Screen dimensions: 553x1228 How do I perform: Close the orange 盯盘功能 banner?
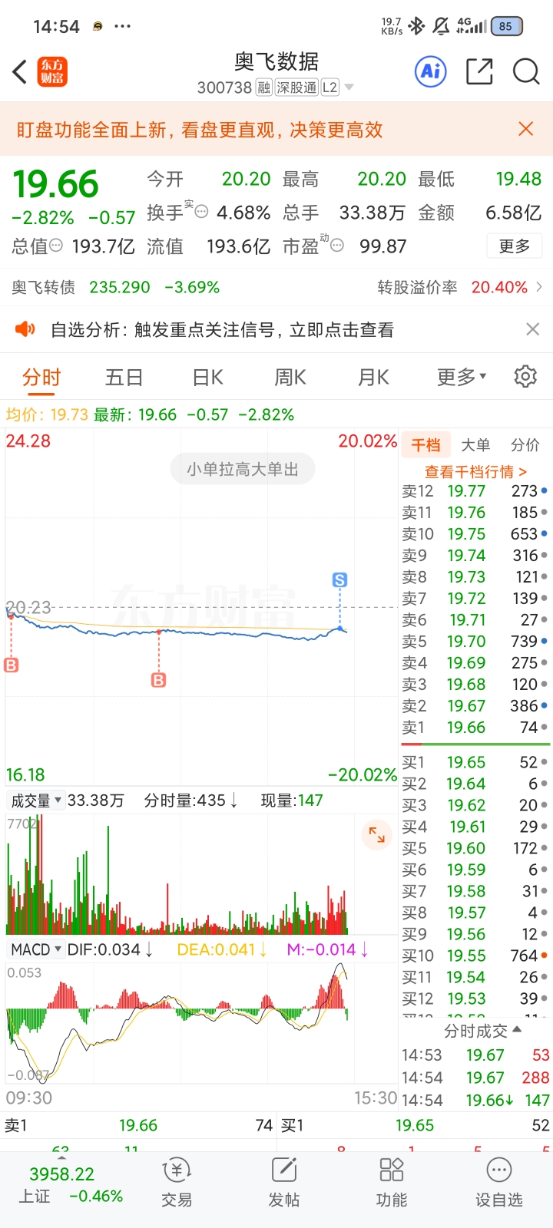point(526,129)
